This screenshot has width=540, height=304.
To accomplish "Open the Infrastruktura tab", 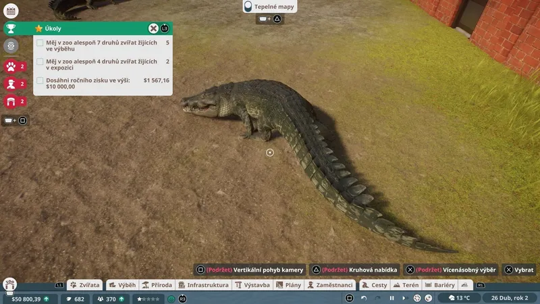I will click(x=203, y=285).
